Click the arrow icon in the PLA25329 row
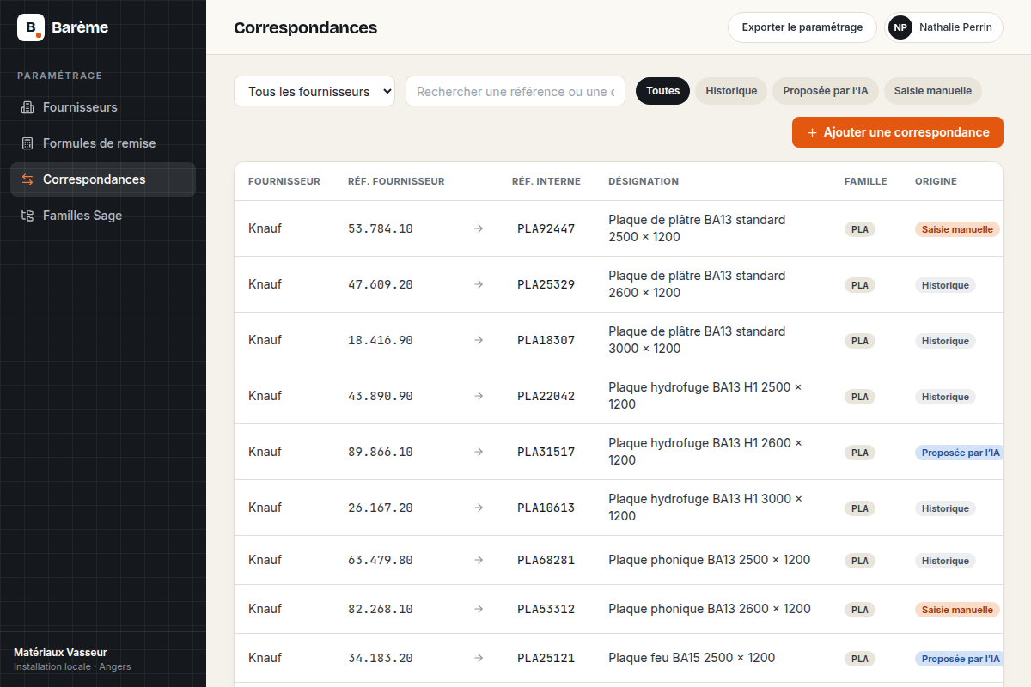This screenshot has width=1031, height=687. pyautogui.click(x=479, y=284)
